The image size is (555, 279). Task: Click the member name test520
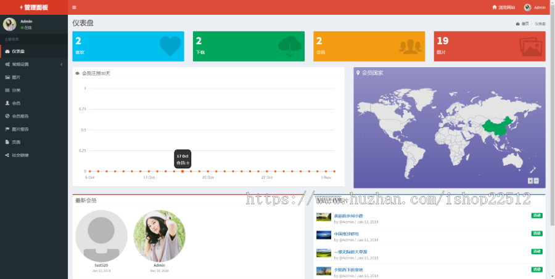(x=101, y=265)
